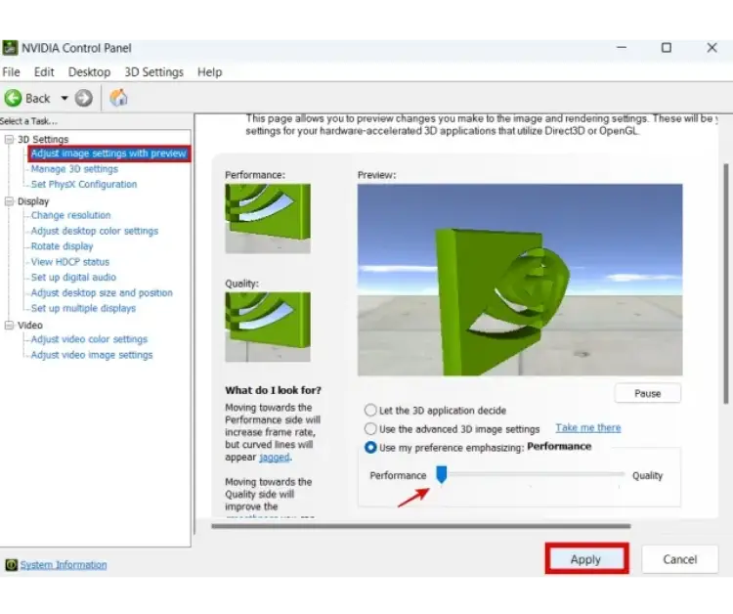Click the NVIDIA logo icon in title bar
This screenshot has width=733, height=614.
pos(10,48)
